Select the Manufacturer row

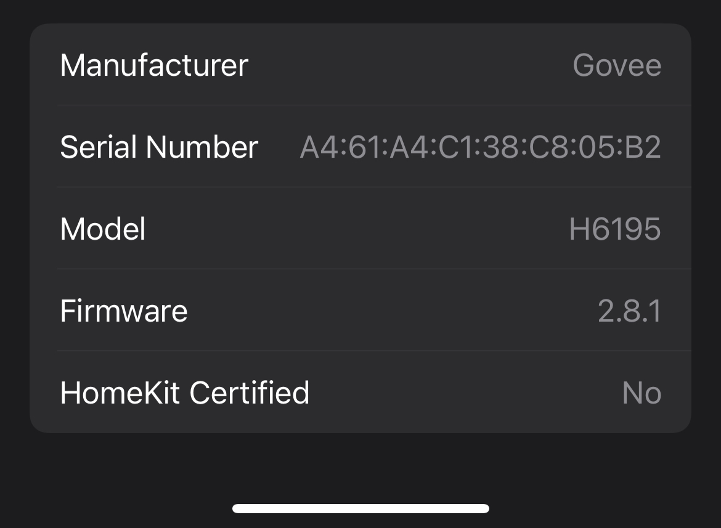360,65
